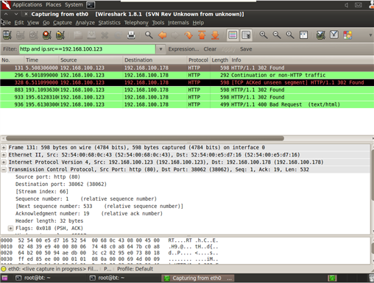
Task: Open the Statistics menu
Action: click(x=109, y=23)
